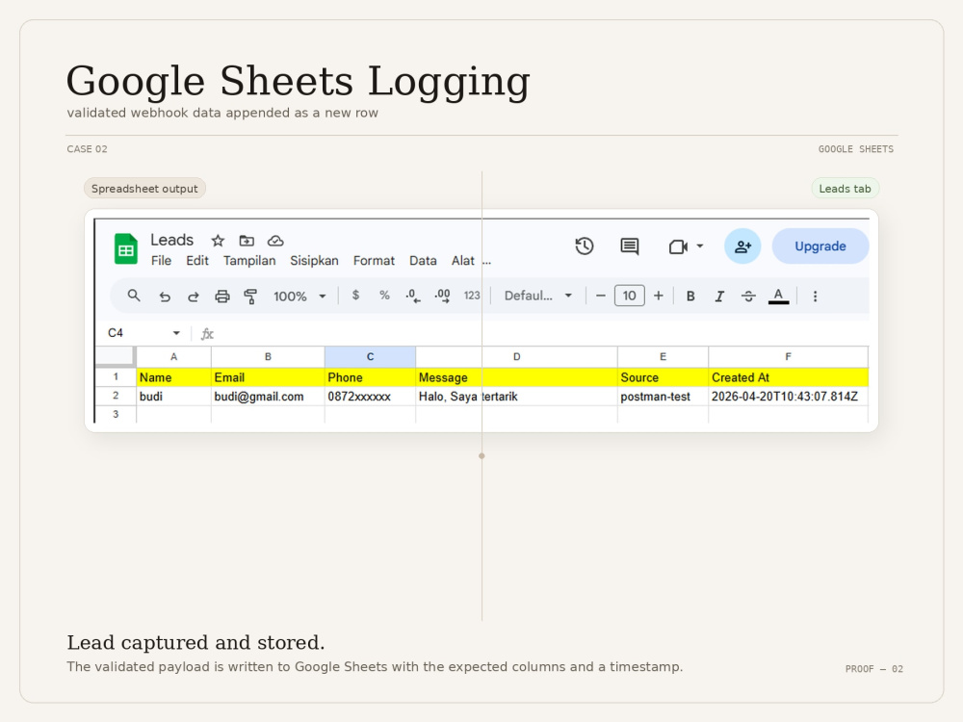Viewport: 963px width, 722px height.
Task: Open the Sisipkan menu
Action: 314,261
